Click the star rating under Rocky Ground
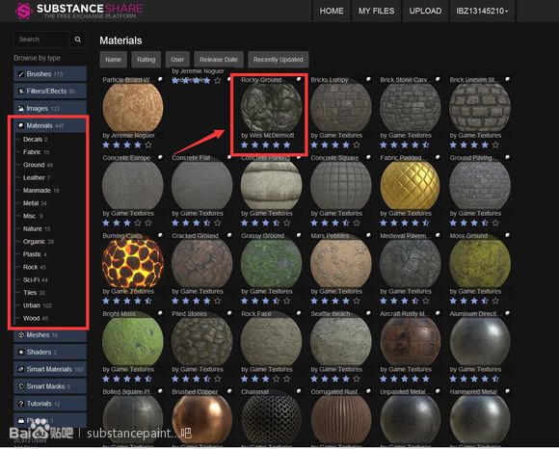The height and width of the screenshot is (449, 559). click(x=266, y=145)
